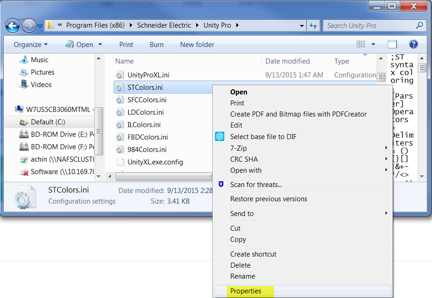This screenshot has width=432, height=298.
Task: Select ILColors.ini file
Action: click(x=144, y=124)
